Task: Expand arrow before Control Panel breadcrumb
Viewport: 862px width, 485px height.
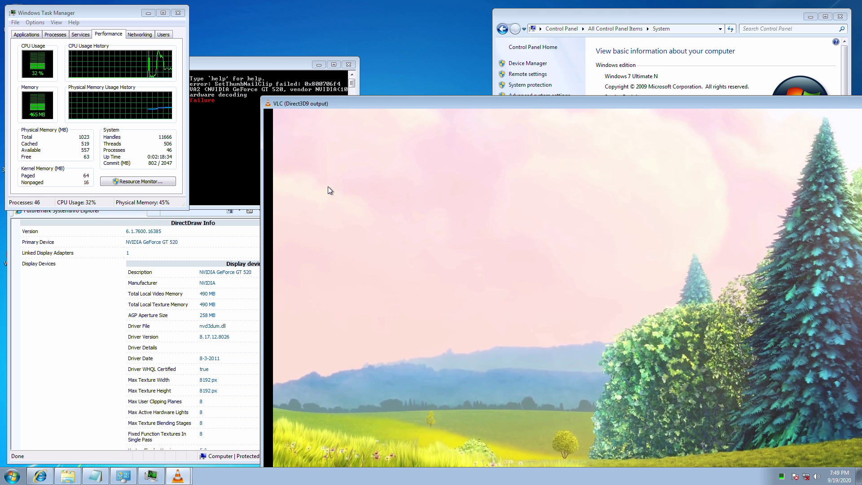Action: (541, 29)
